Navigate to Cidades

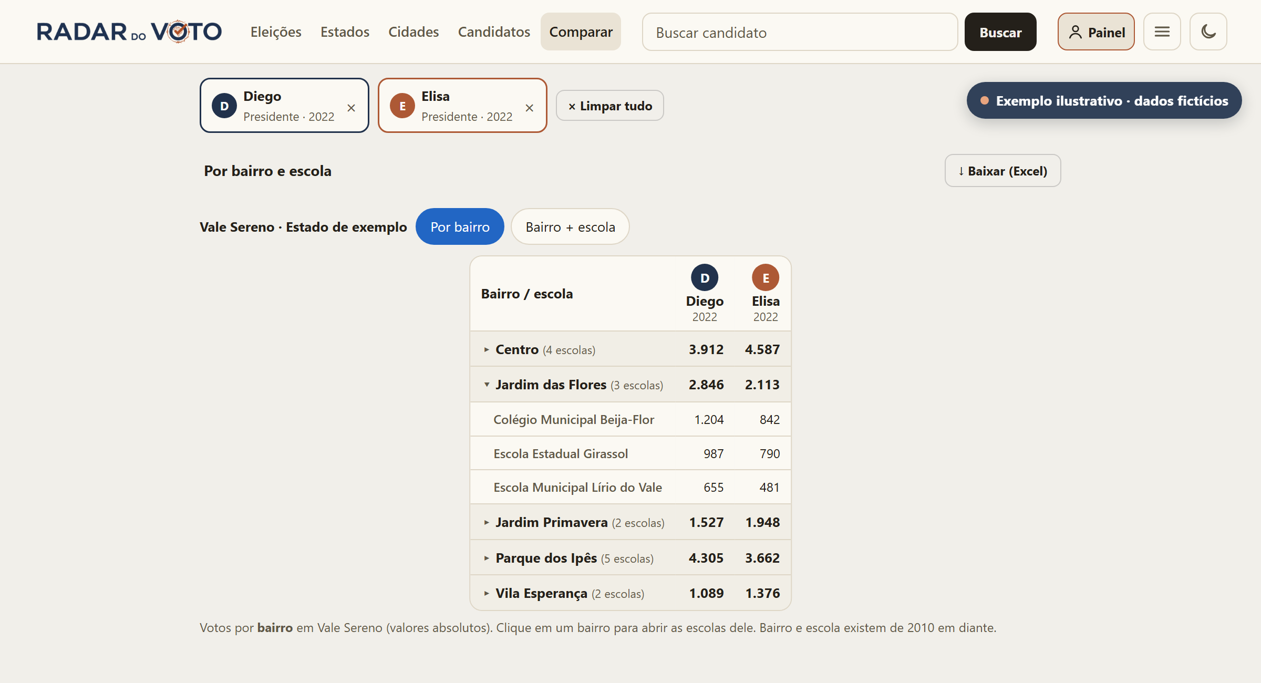coord(414,32)
